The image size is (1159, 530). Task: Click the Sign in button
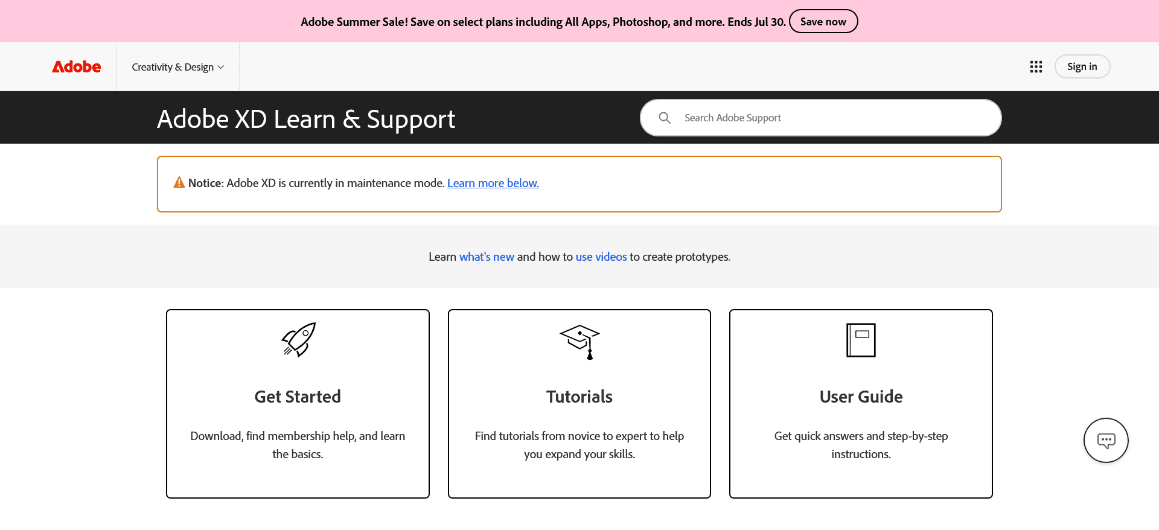point(1082,66)
